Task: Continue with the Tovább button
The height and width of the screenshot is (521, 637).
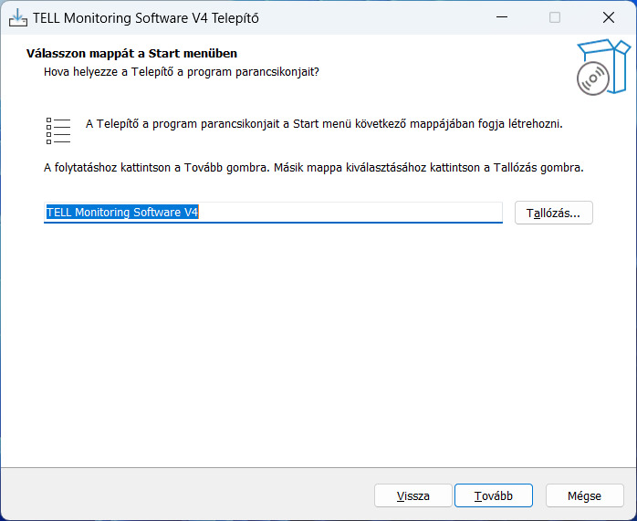Action: pyautogui.click(x=493, y=495)
